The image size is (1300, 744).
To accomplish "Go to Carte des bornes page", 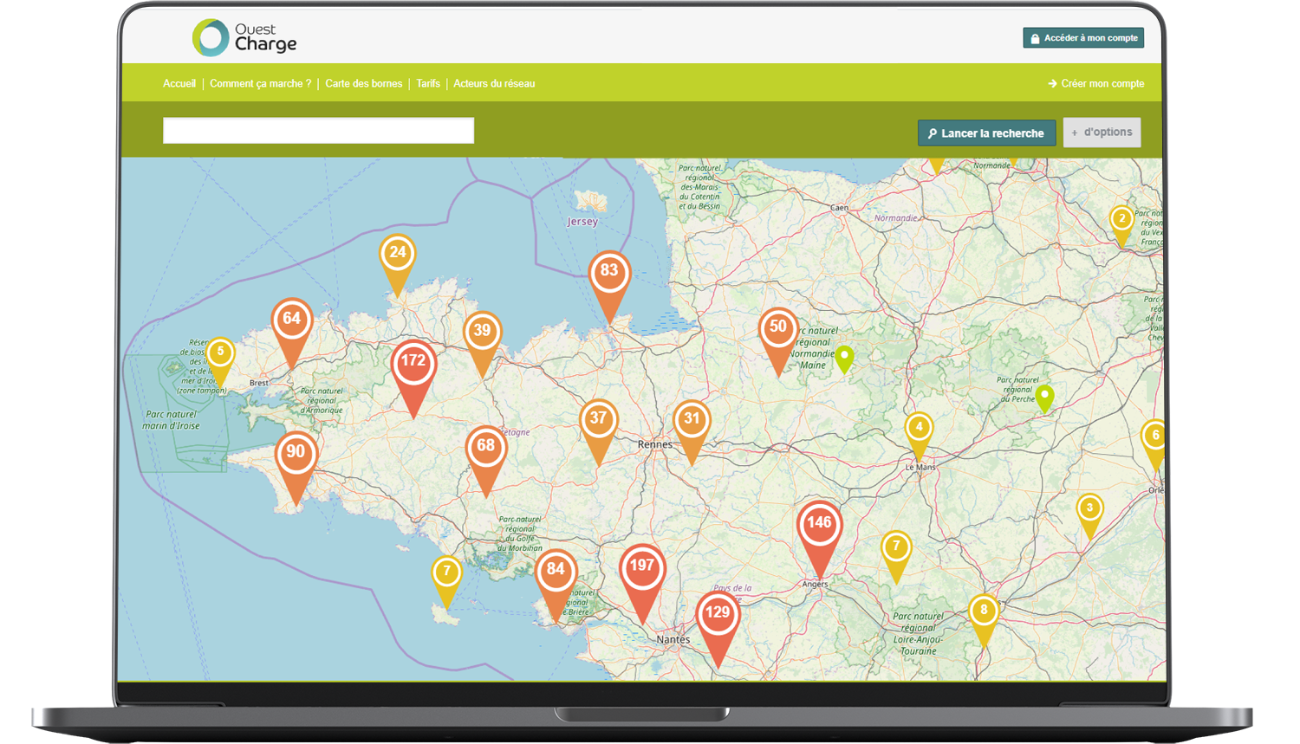I will [363, 84].
